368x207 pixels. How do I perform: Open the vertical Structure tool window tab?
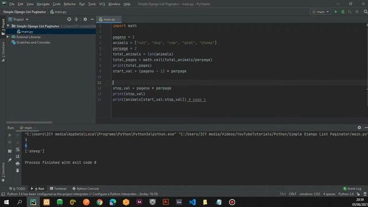tap(3, 52)
